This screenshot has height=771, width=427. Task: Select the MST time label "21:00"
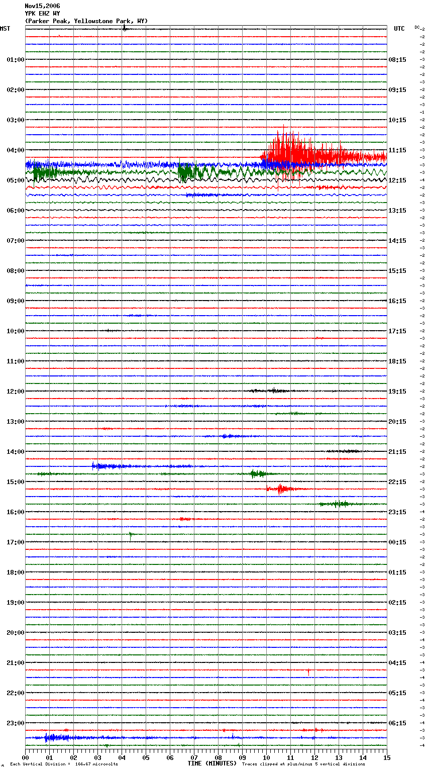[x=16, y=663]
